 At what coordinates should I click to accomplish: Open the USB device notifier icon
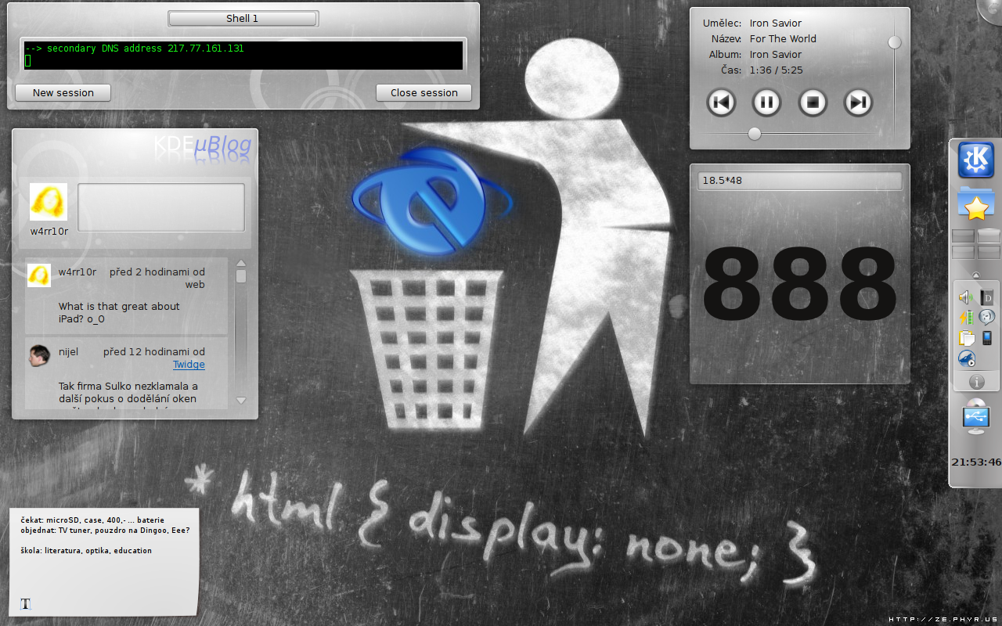point(976,416)
